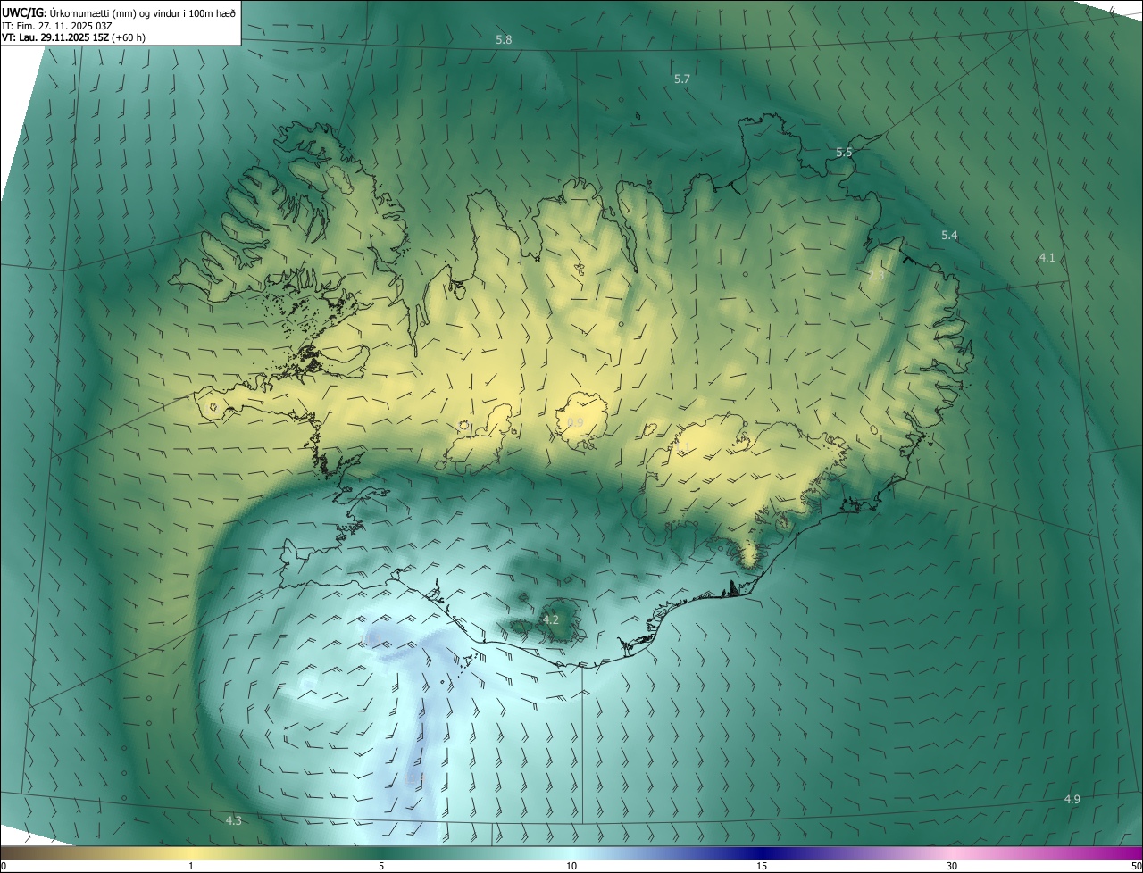Screen dimensions: 1143x873
Task: Click the '2.3' value on the map
Action: (x=876, y=276)
